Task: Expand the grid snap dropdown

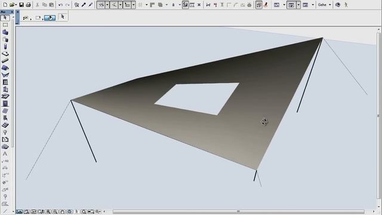Action: coord(146,5)
